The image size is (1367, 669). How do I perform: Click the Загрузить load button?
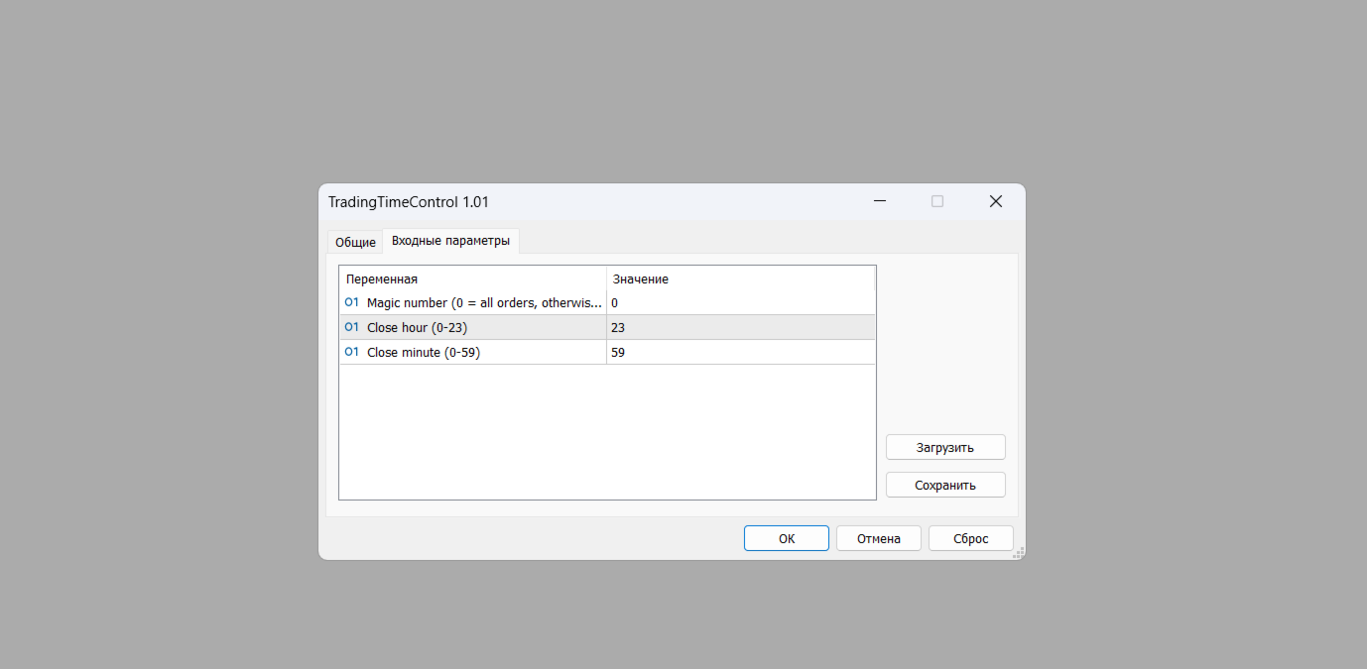[x=944, y=447]
